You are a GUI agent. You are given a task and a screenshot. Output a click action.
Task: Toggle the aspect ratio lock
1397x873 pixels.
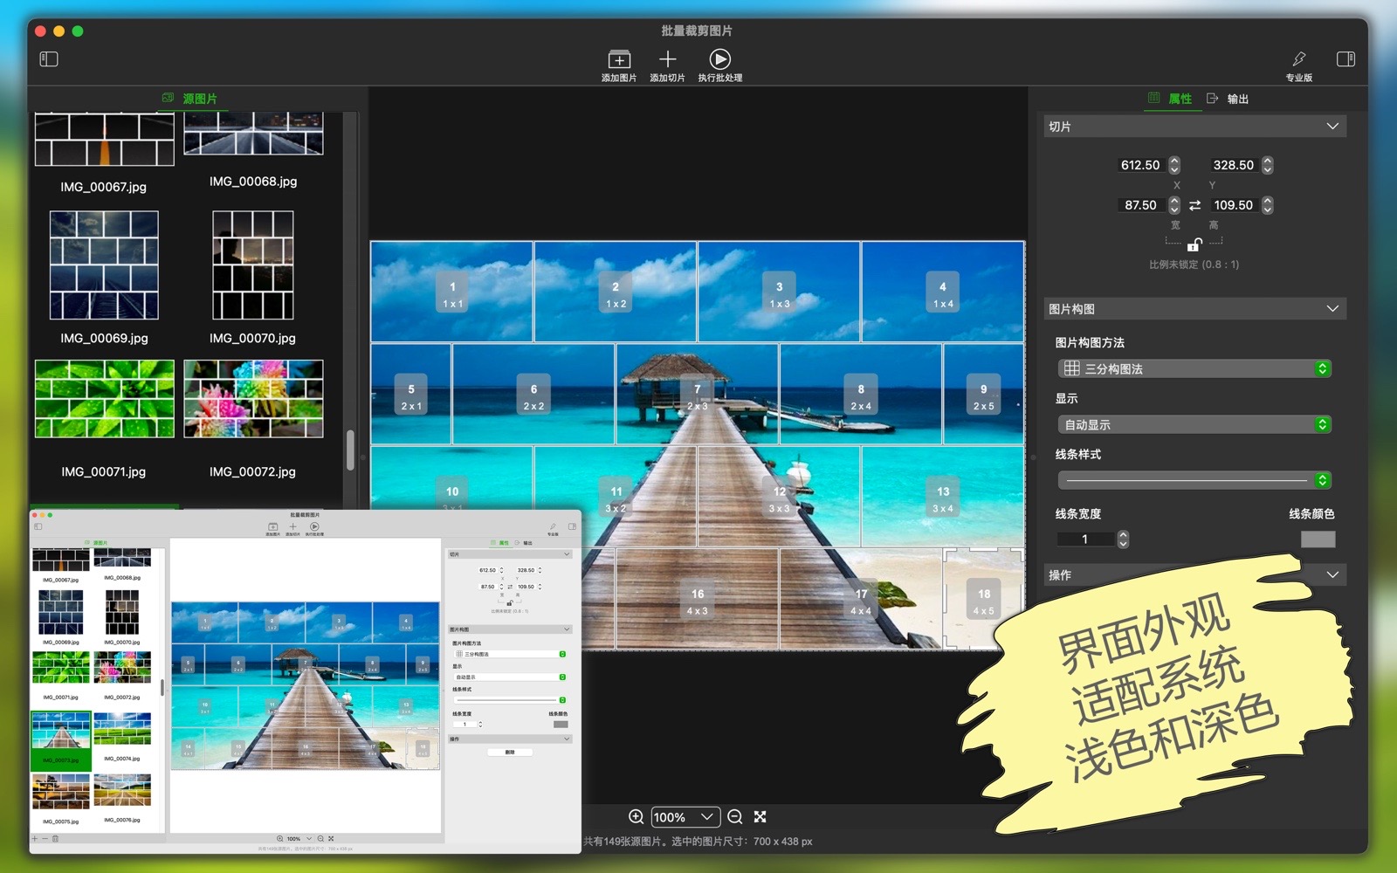[x=1194, y=245]
